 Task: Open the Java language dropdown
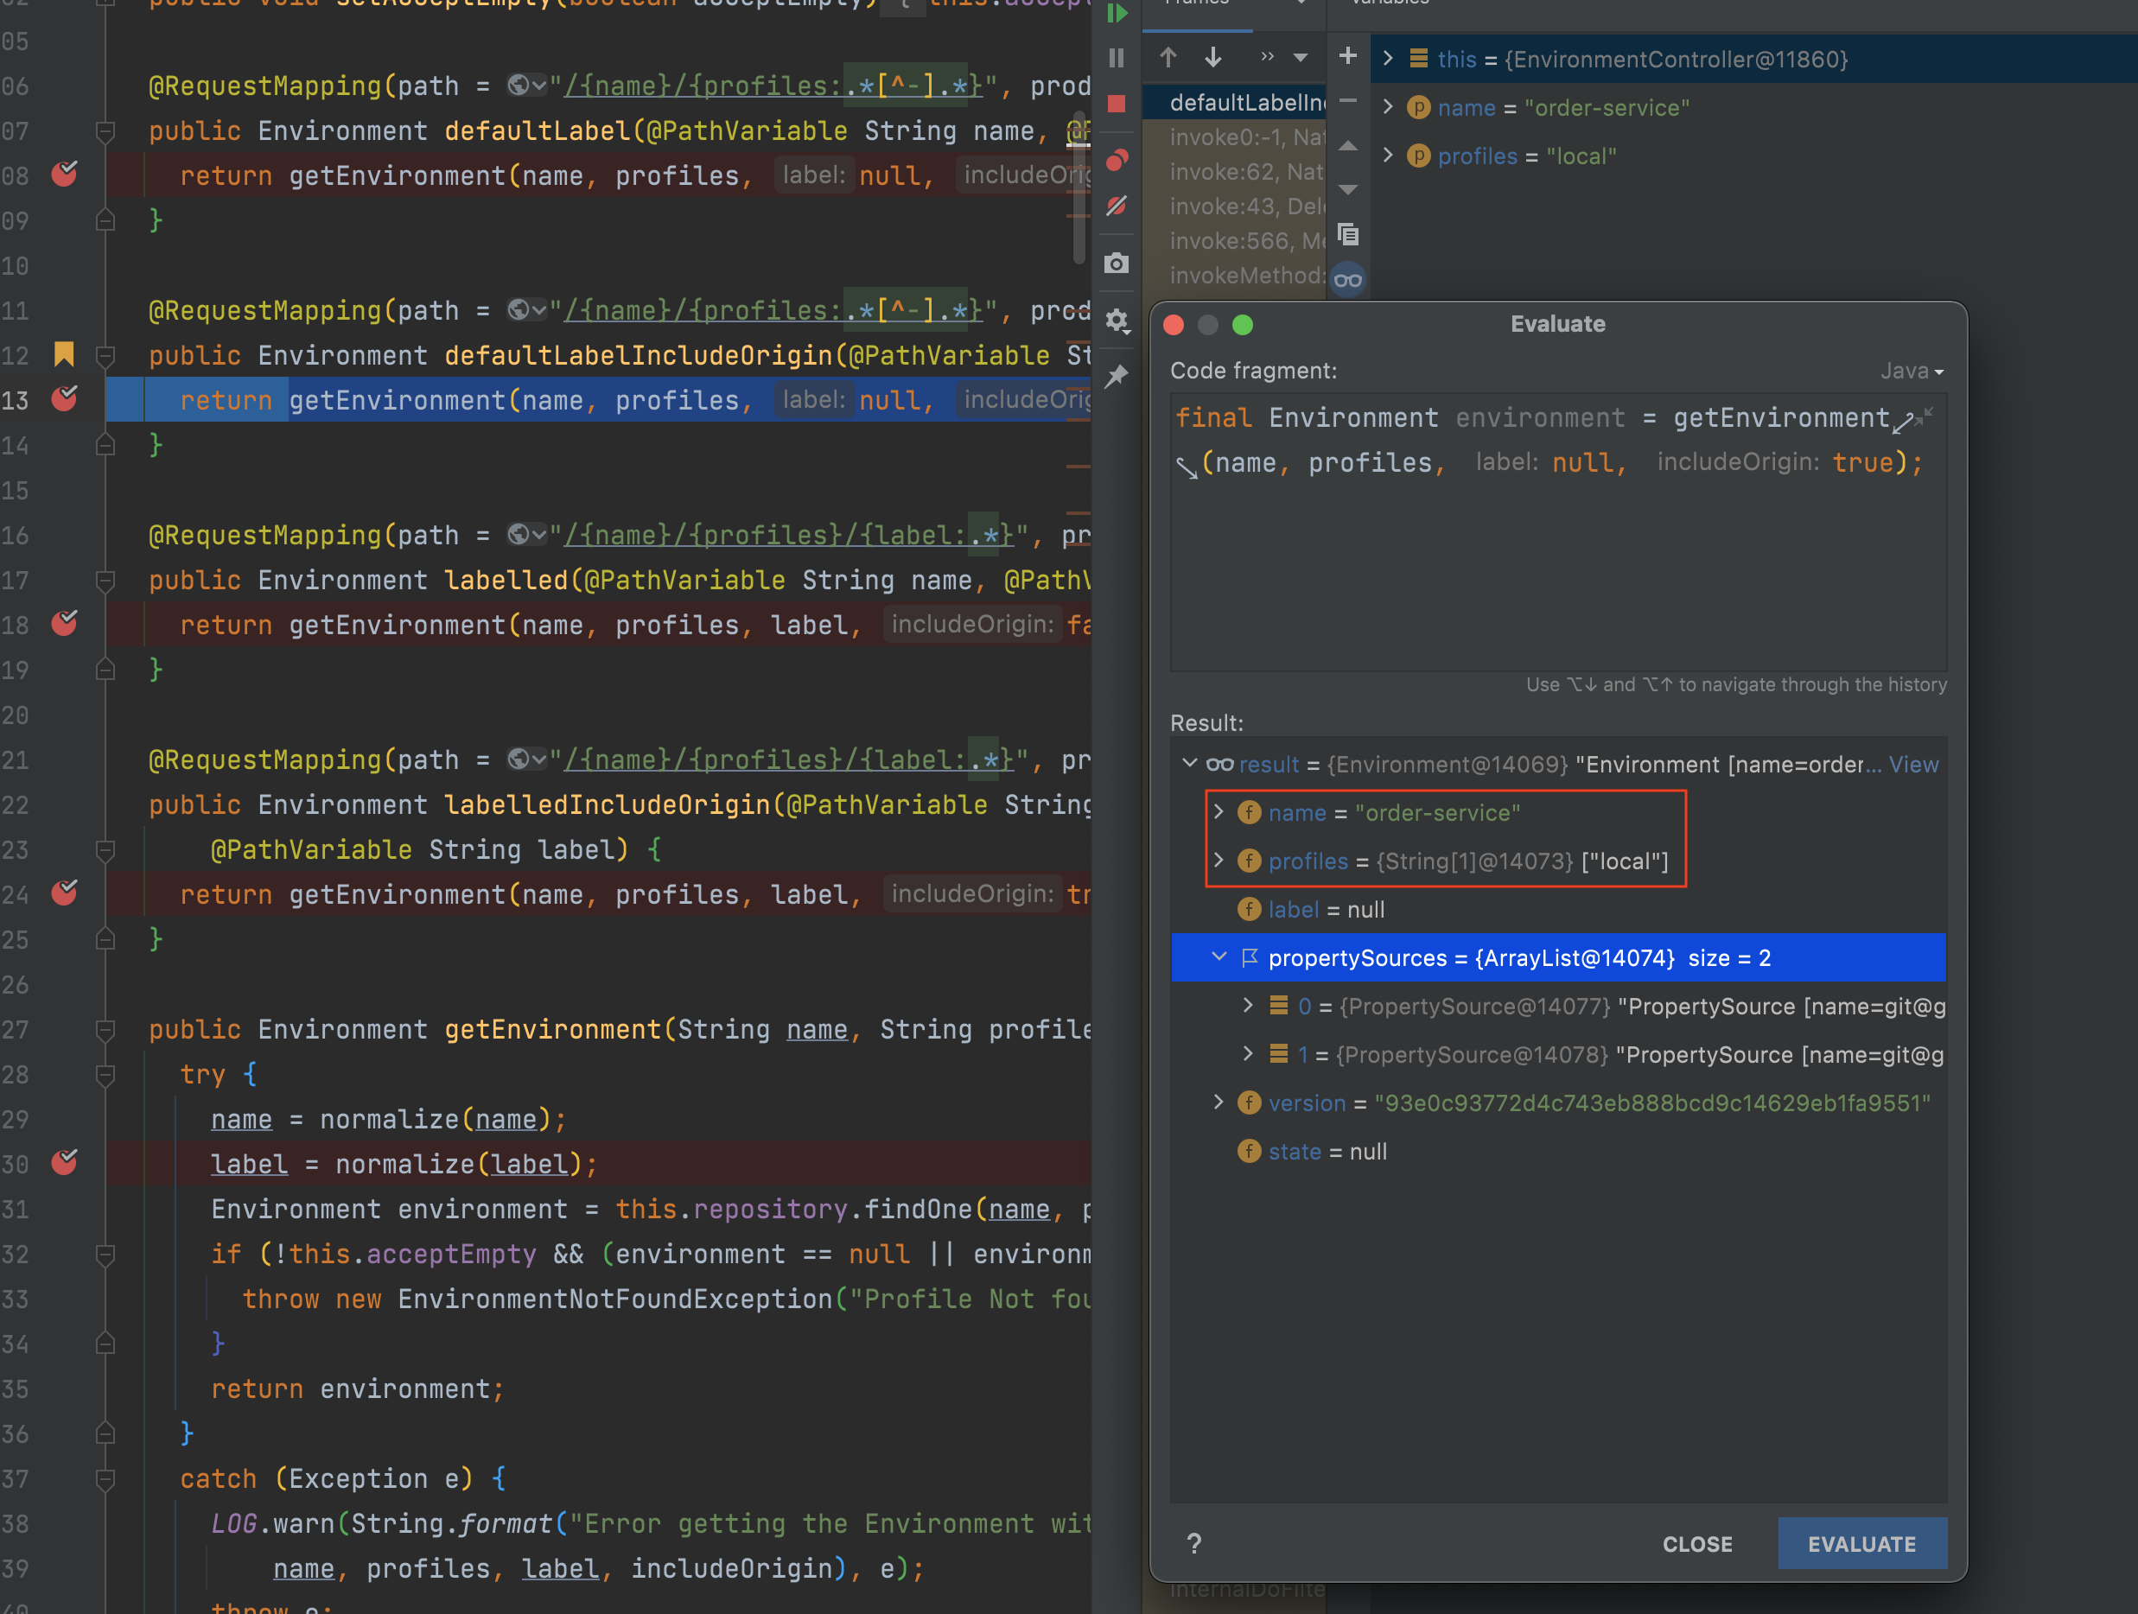pyautogui.click(x=1911, y=372)
